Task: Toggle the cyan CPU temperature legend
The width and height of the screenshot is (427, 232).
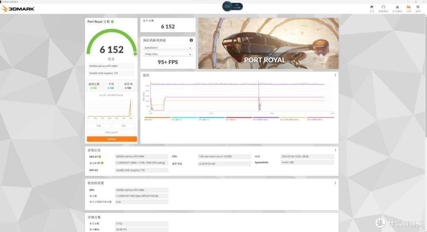Action: pyautogui.click(x=184, y=118)
